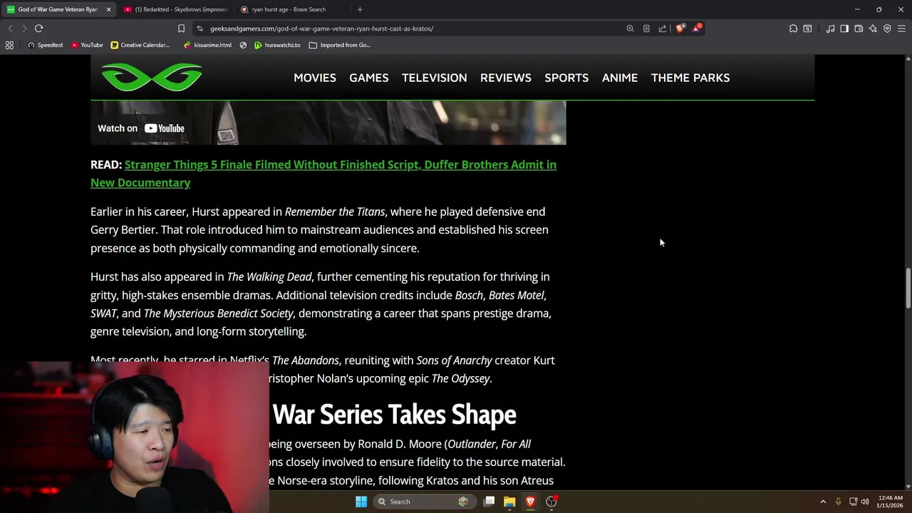
Task: Open the network icon in system tray
Action: click(853, 502)
